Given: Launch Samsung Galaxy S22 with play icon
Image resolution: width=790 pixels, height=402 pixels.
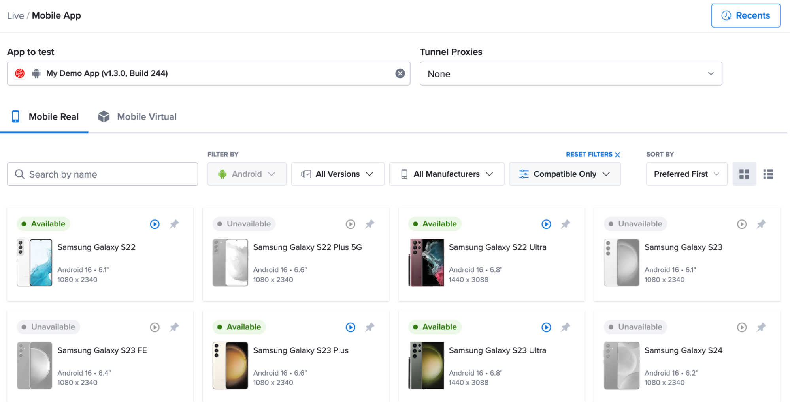Looking at the screenshot, I should coord(155,224).
